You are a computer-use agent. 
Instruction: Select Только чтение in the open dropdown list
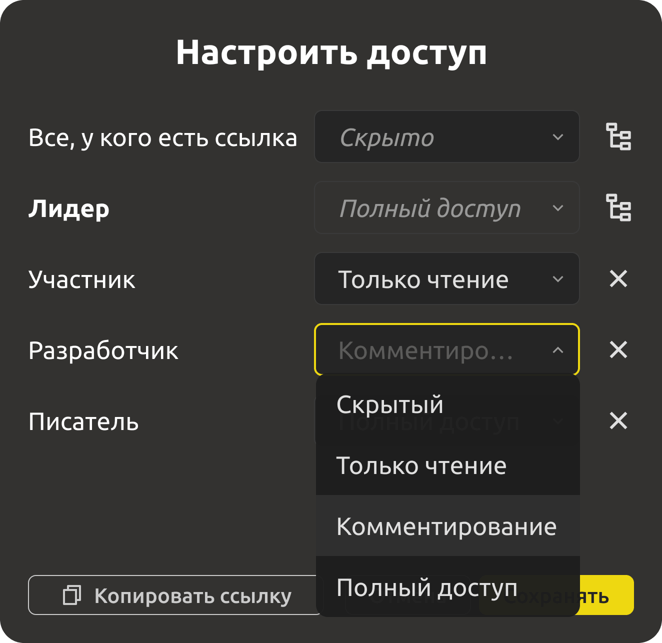(x=447, y=465)
